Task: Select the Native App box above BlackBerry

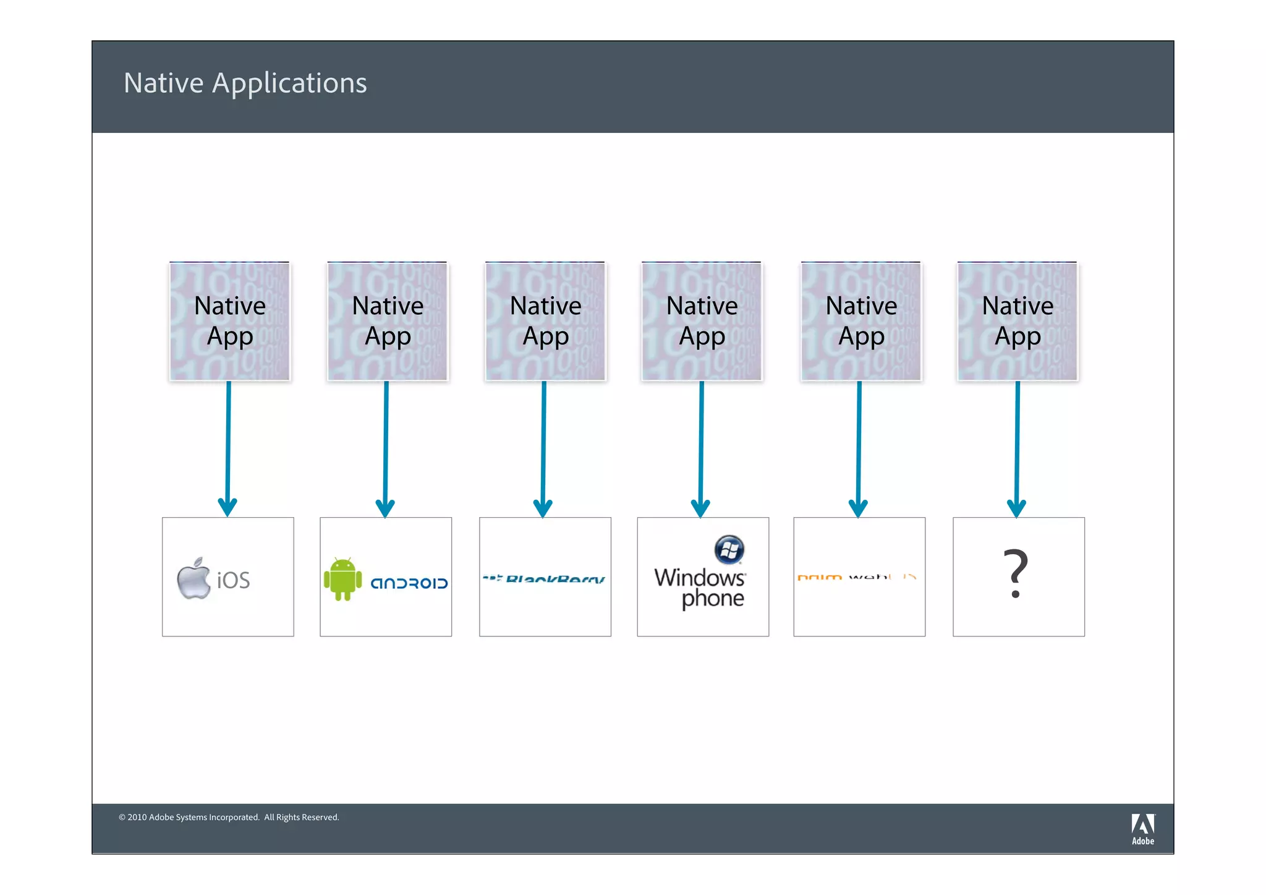Action: pos(545,321)
